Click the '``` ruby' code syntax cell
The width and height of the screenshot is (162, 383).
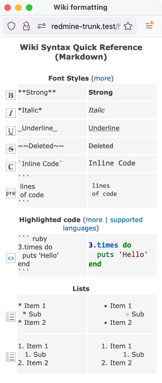(x=52, y=255)
